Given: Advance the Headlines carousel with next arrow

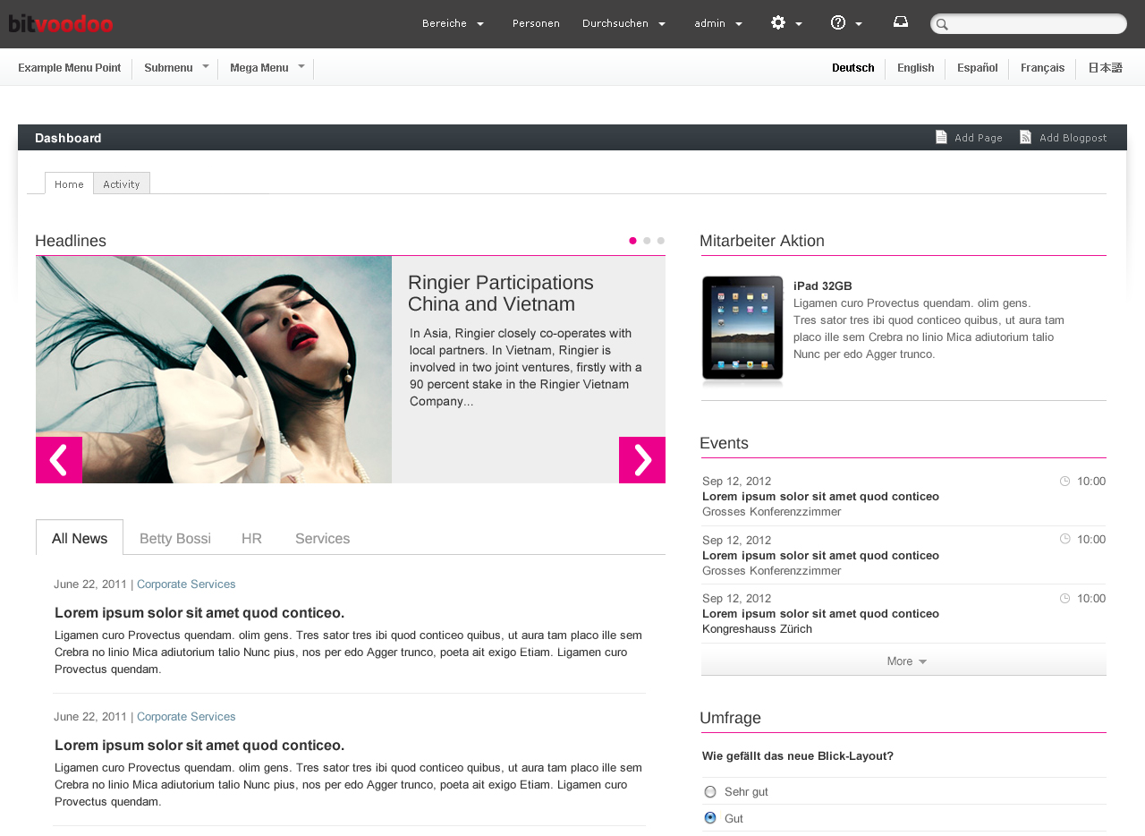Looking at the screenshot, I should click(x=642, y=459).
